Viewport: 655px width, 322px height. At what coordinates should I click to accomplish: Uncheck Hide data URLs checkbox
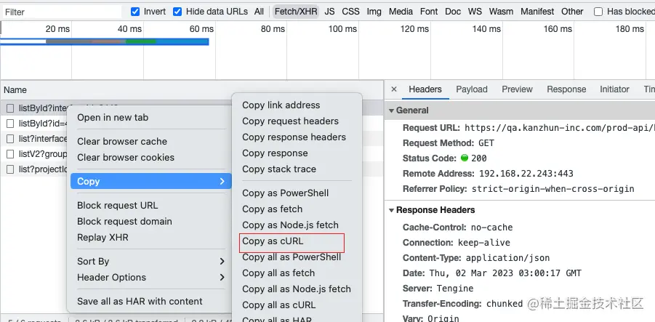pos(177,12)
